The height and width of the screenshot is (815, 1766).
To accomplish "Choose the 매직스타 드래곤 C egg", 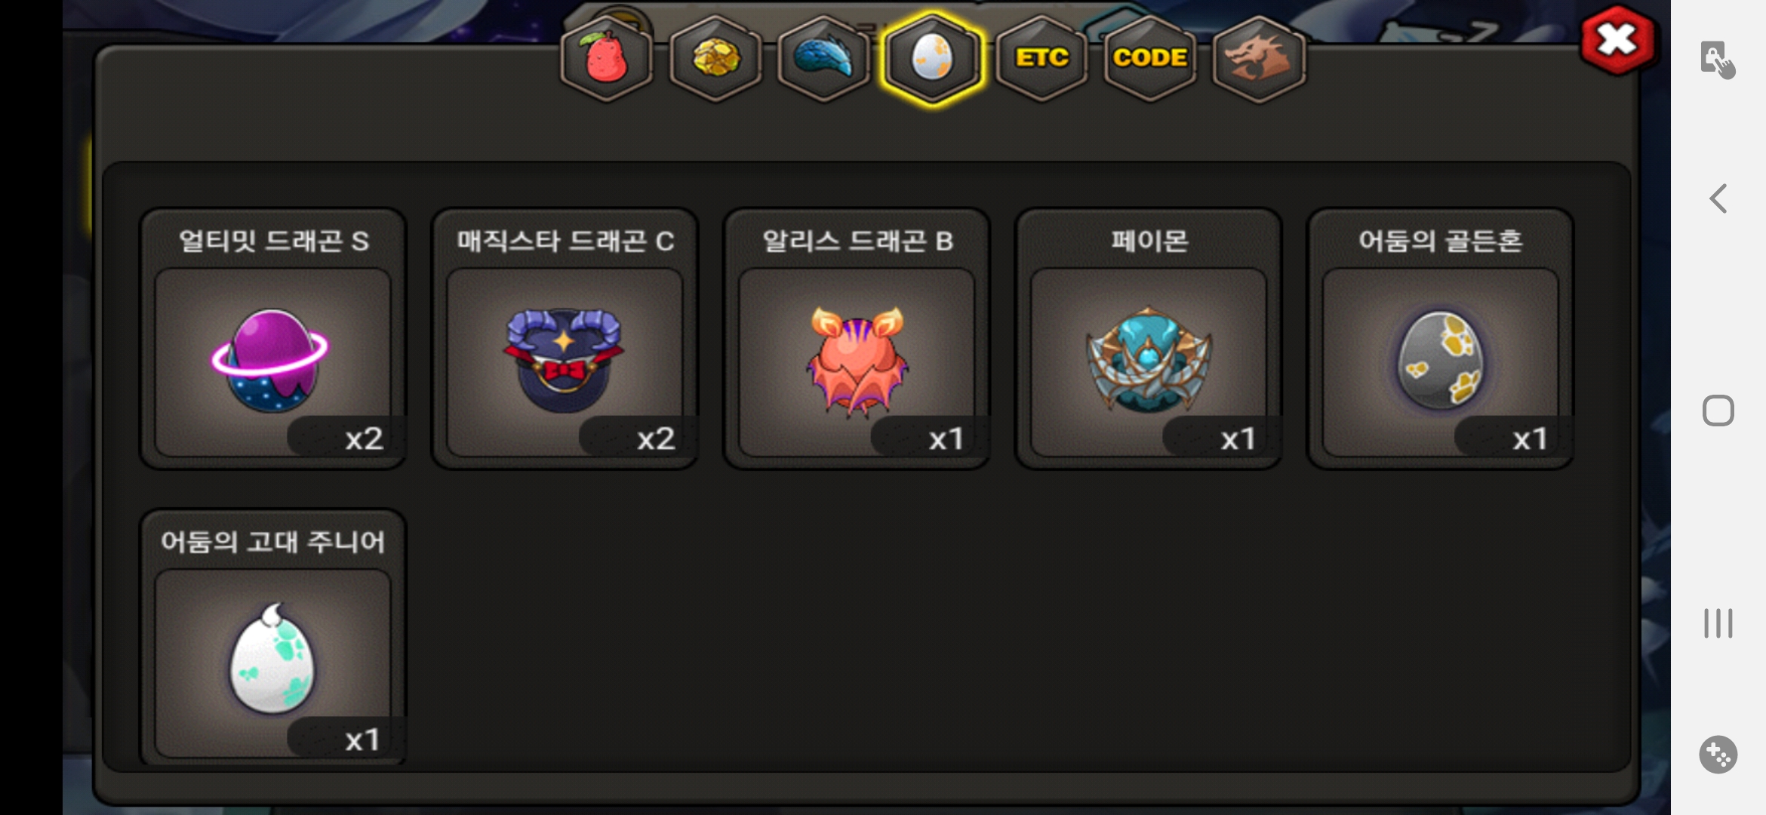I will [x=565, y=361].
